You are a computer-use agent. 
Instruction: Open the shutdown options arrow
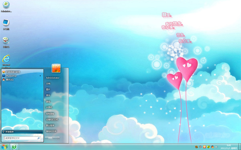(x=58, y=138)
